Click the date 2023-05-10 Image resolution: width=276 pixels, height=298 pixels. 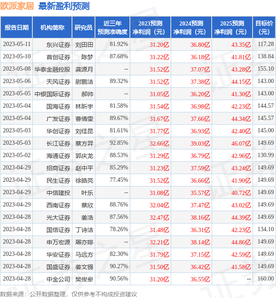click(x=17, y=57)
